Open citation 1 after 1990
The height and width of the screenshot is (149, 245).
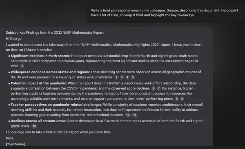click(x=22, y=66)
